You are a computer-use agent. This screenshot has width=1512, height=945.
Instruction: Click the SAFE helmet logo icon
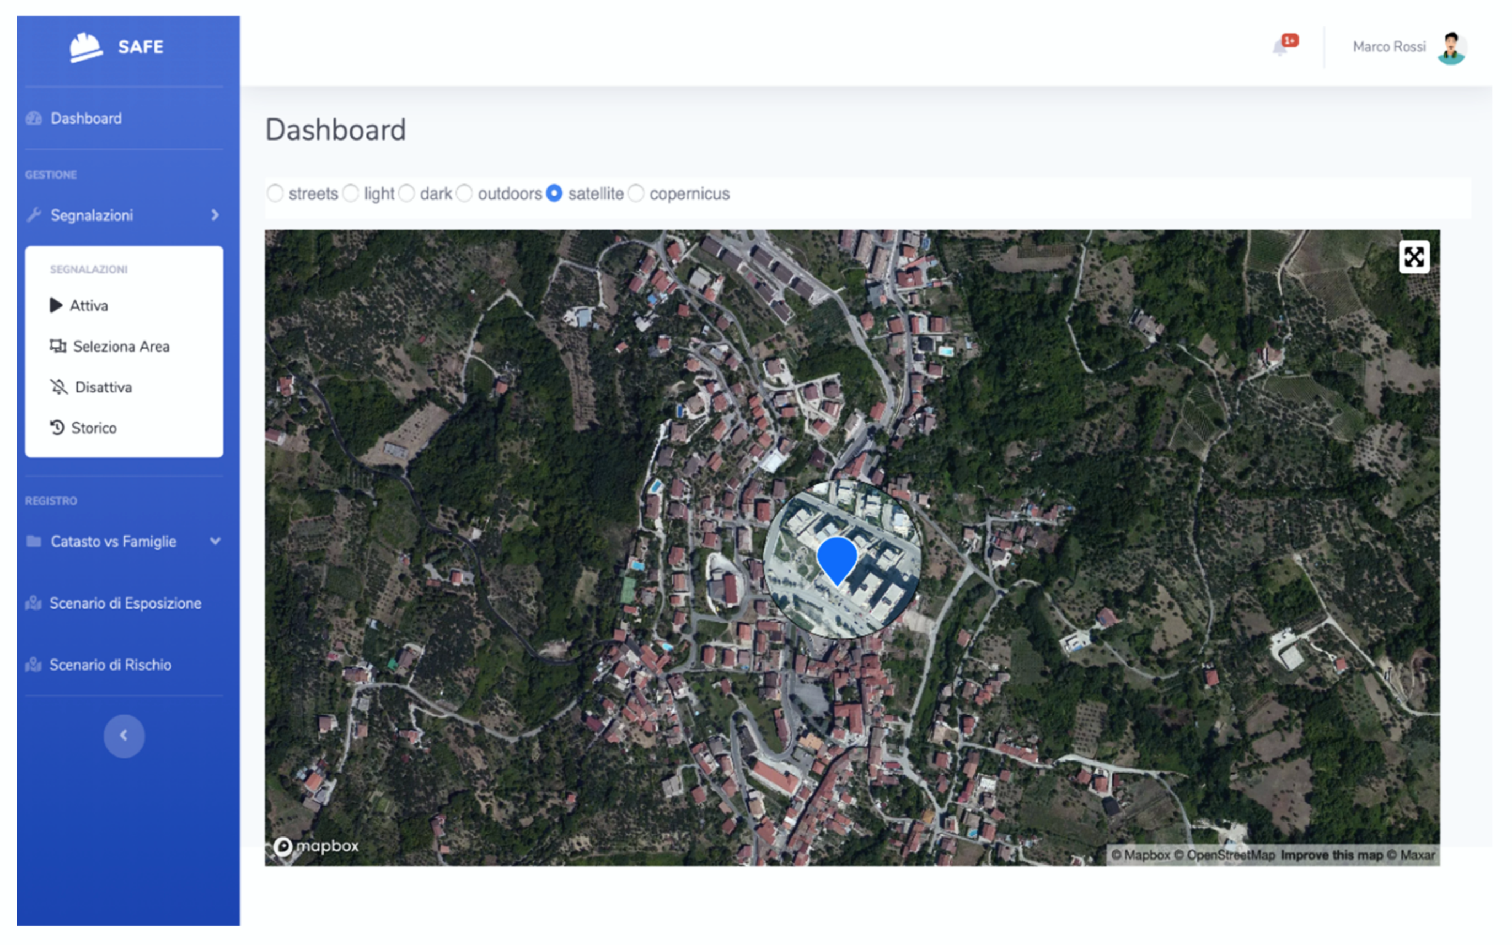click(85, 47)
